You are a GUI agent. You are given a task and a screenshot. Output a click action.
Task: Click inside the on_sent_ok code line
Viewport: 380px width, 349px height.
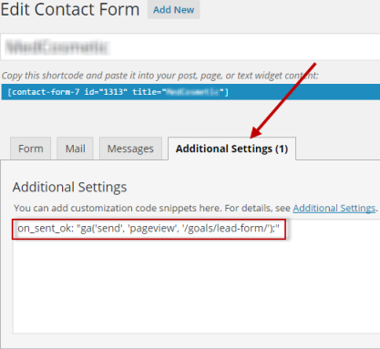tap(149, 228)
